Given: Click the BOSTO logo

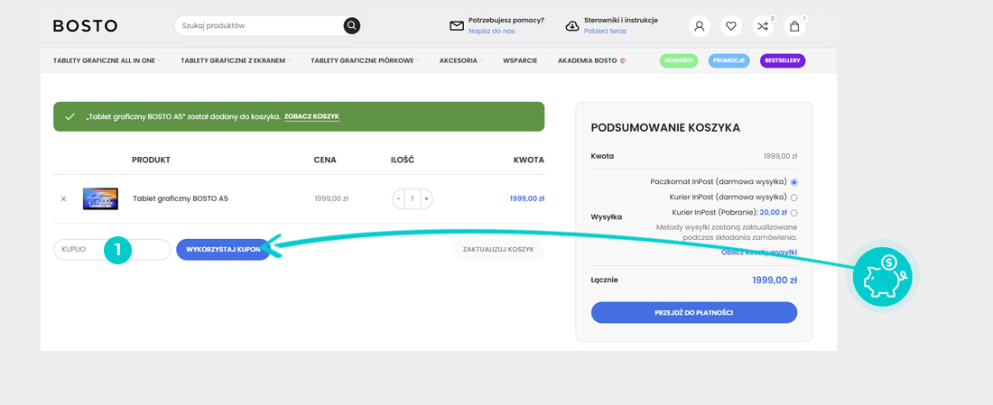Looking at the screenshot, I should coord(85,26).
